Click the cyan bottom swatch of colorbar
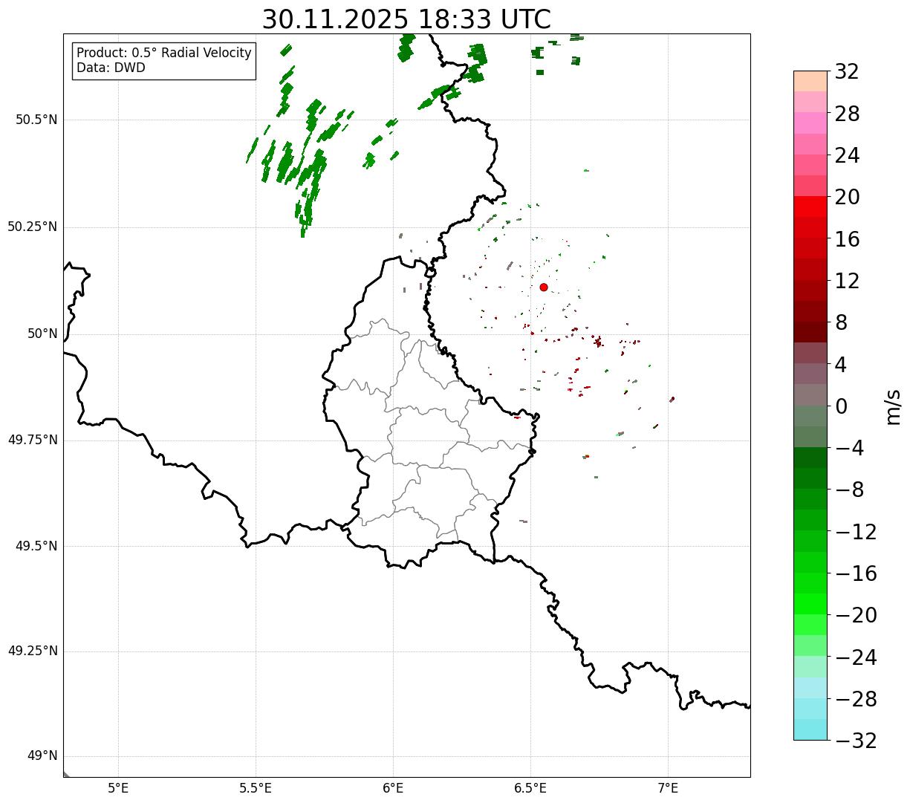This screenshot has height=803, width=910. click(810, 729)
